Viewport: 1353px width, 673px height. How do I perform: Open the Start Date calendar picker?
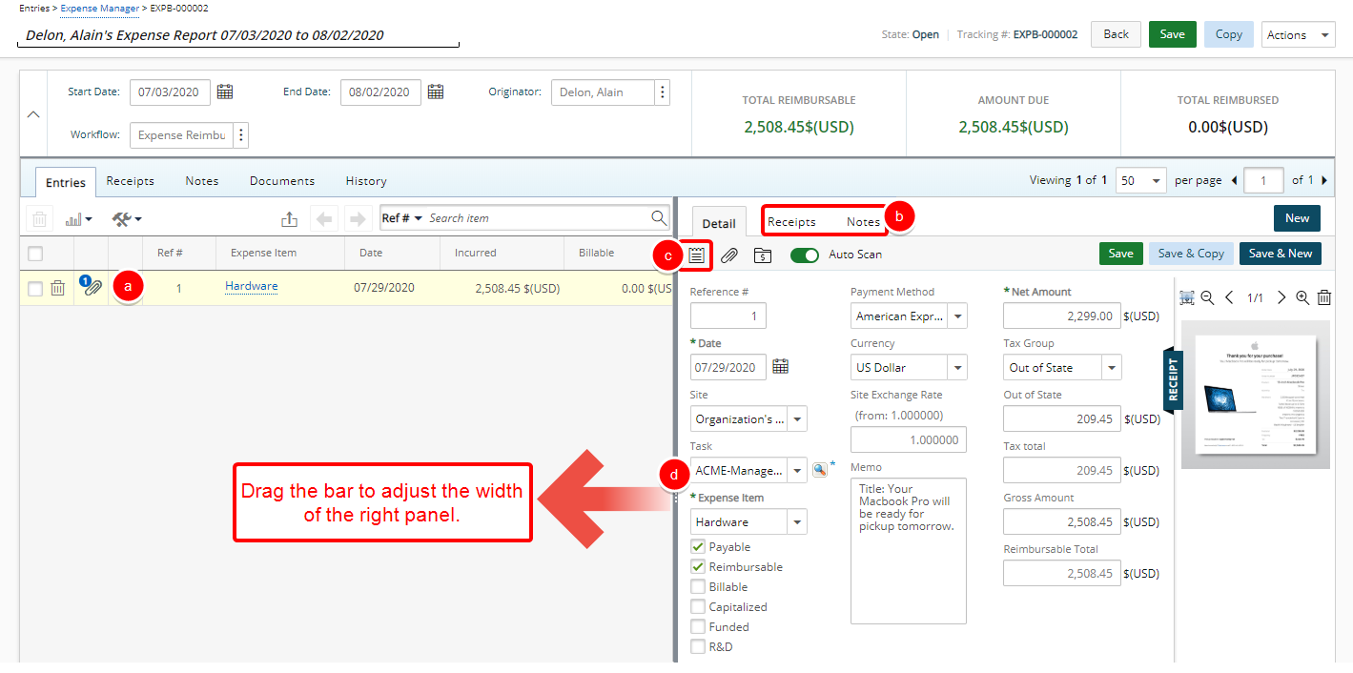point(225,92)
